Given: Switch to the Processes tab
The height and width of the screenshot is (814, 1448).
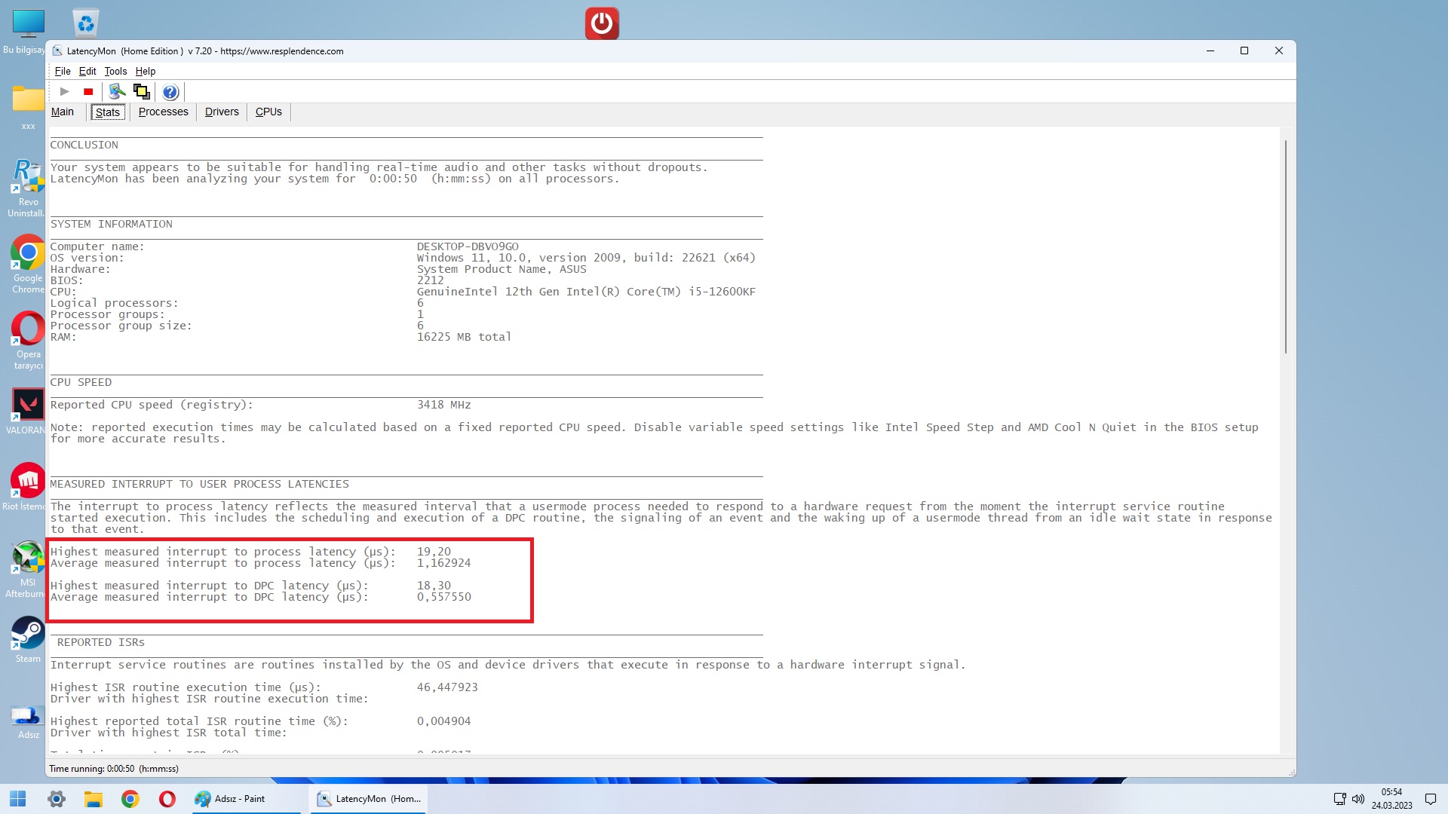Looking at the screenshot, I should coord(163,112).
